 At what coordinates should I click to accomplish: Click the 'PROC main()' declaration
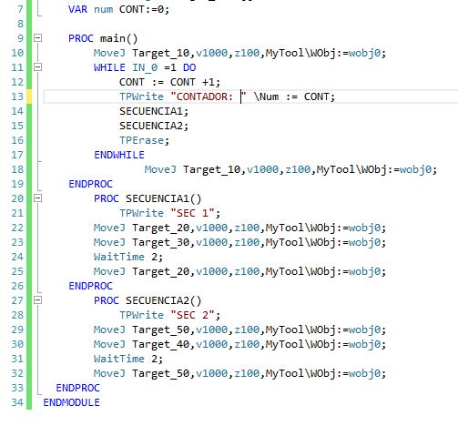coord(103,38)
